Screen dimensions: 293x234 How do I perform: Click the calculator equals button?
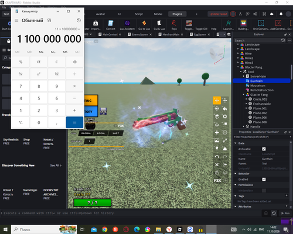point(74,122)
